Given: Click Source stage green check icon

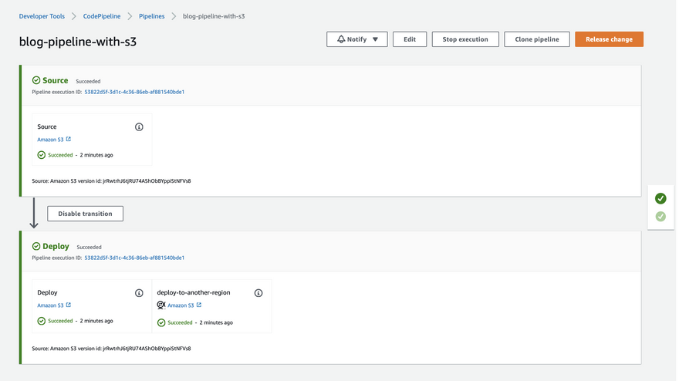Looking at the screenshot, I should [36, 80].
